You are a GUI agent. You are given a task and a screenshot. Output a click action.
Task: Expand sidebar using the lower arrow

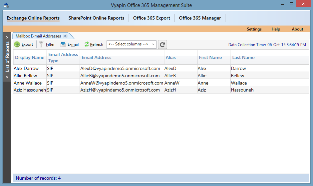tap(7, 77)
